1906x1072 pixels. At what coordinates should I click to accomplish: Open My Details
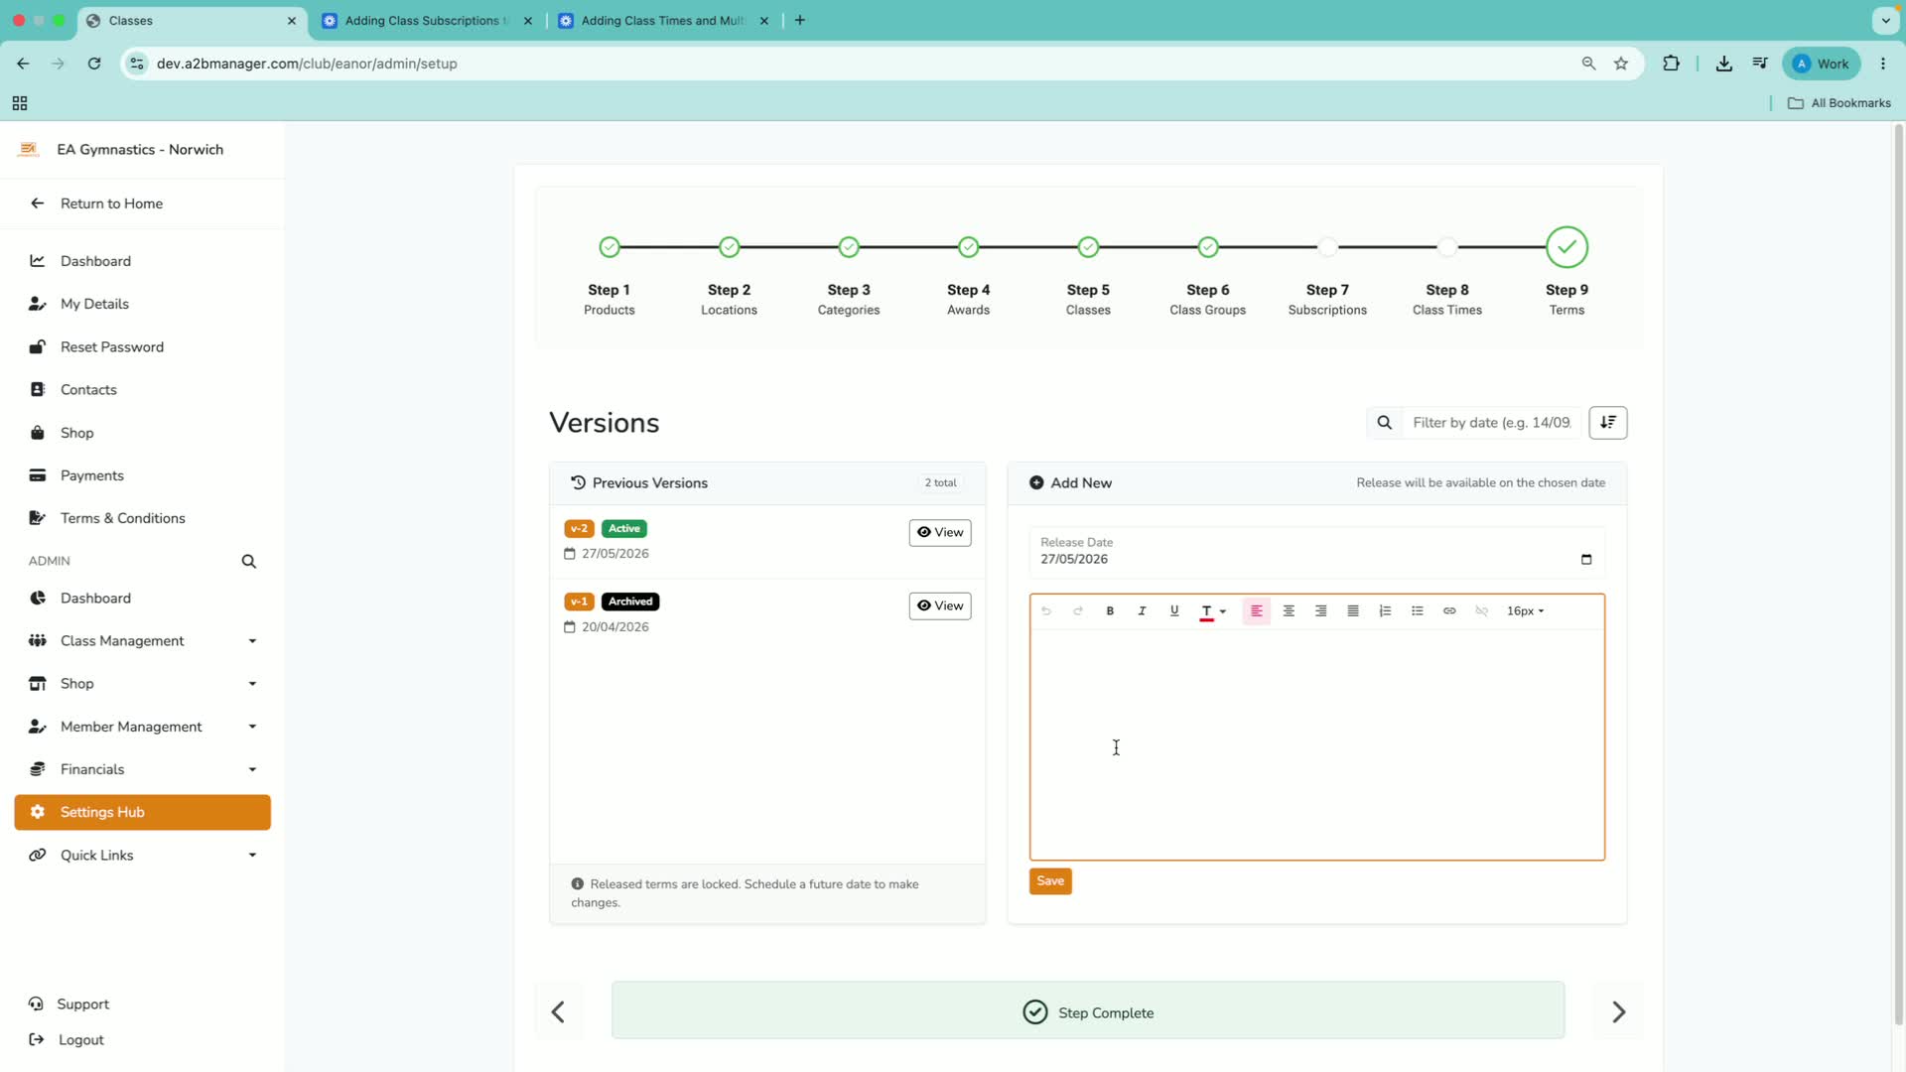[x=94, y=304]
